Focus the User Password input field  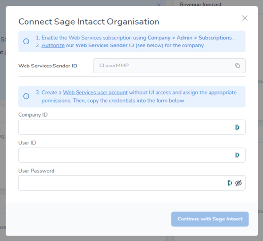132,183
